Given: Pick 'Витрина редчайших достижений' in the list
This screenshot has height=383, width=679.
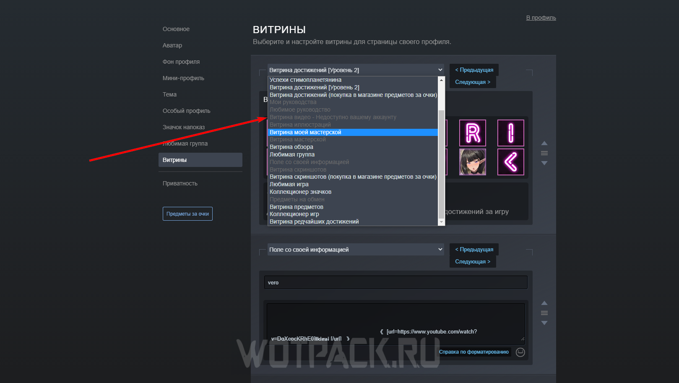Looking at the screenshot, I should pyautogui.click(x=314, y=222).
